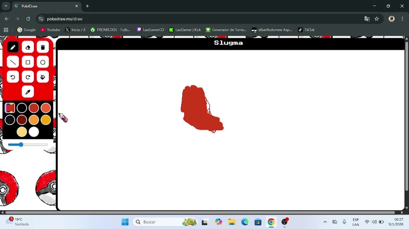Open Chrome's three-dot menu

pos(403,19)
